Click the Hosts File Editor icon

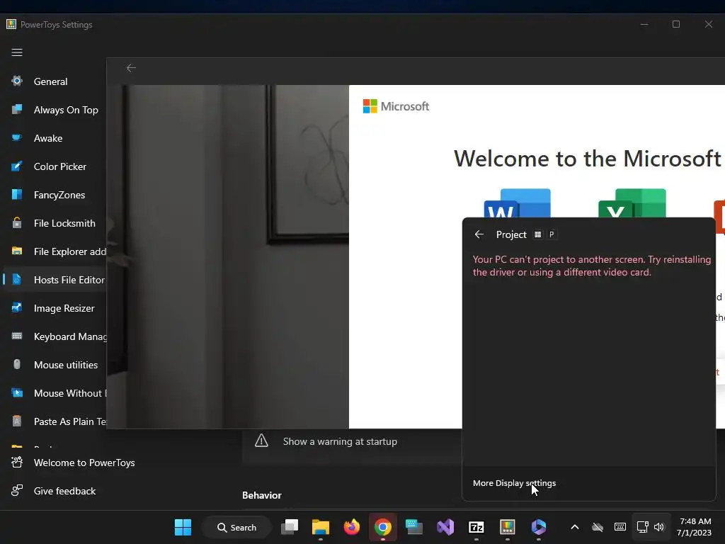coord(17,279)
